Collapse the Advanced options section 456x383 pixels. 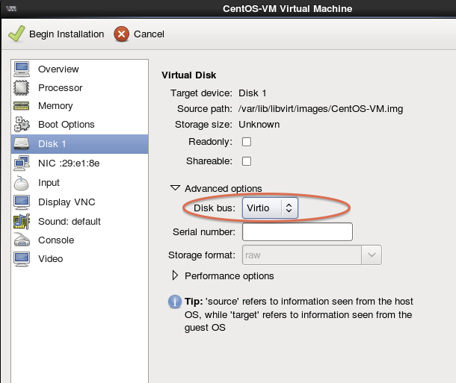click(x=176, y=188)
